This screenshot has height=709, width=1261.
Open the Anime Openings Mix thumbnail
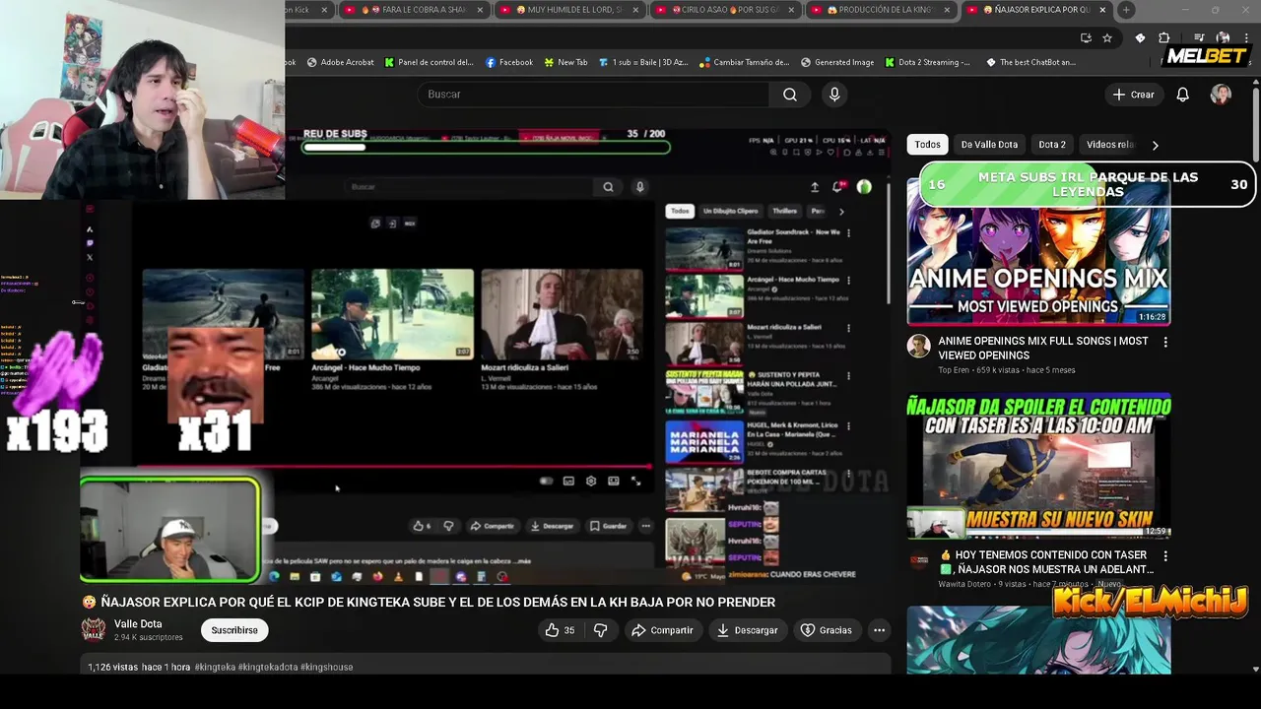tap(1038, 252)
